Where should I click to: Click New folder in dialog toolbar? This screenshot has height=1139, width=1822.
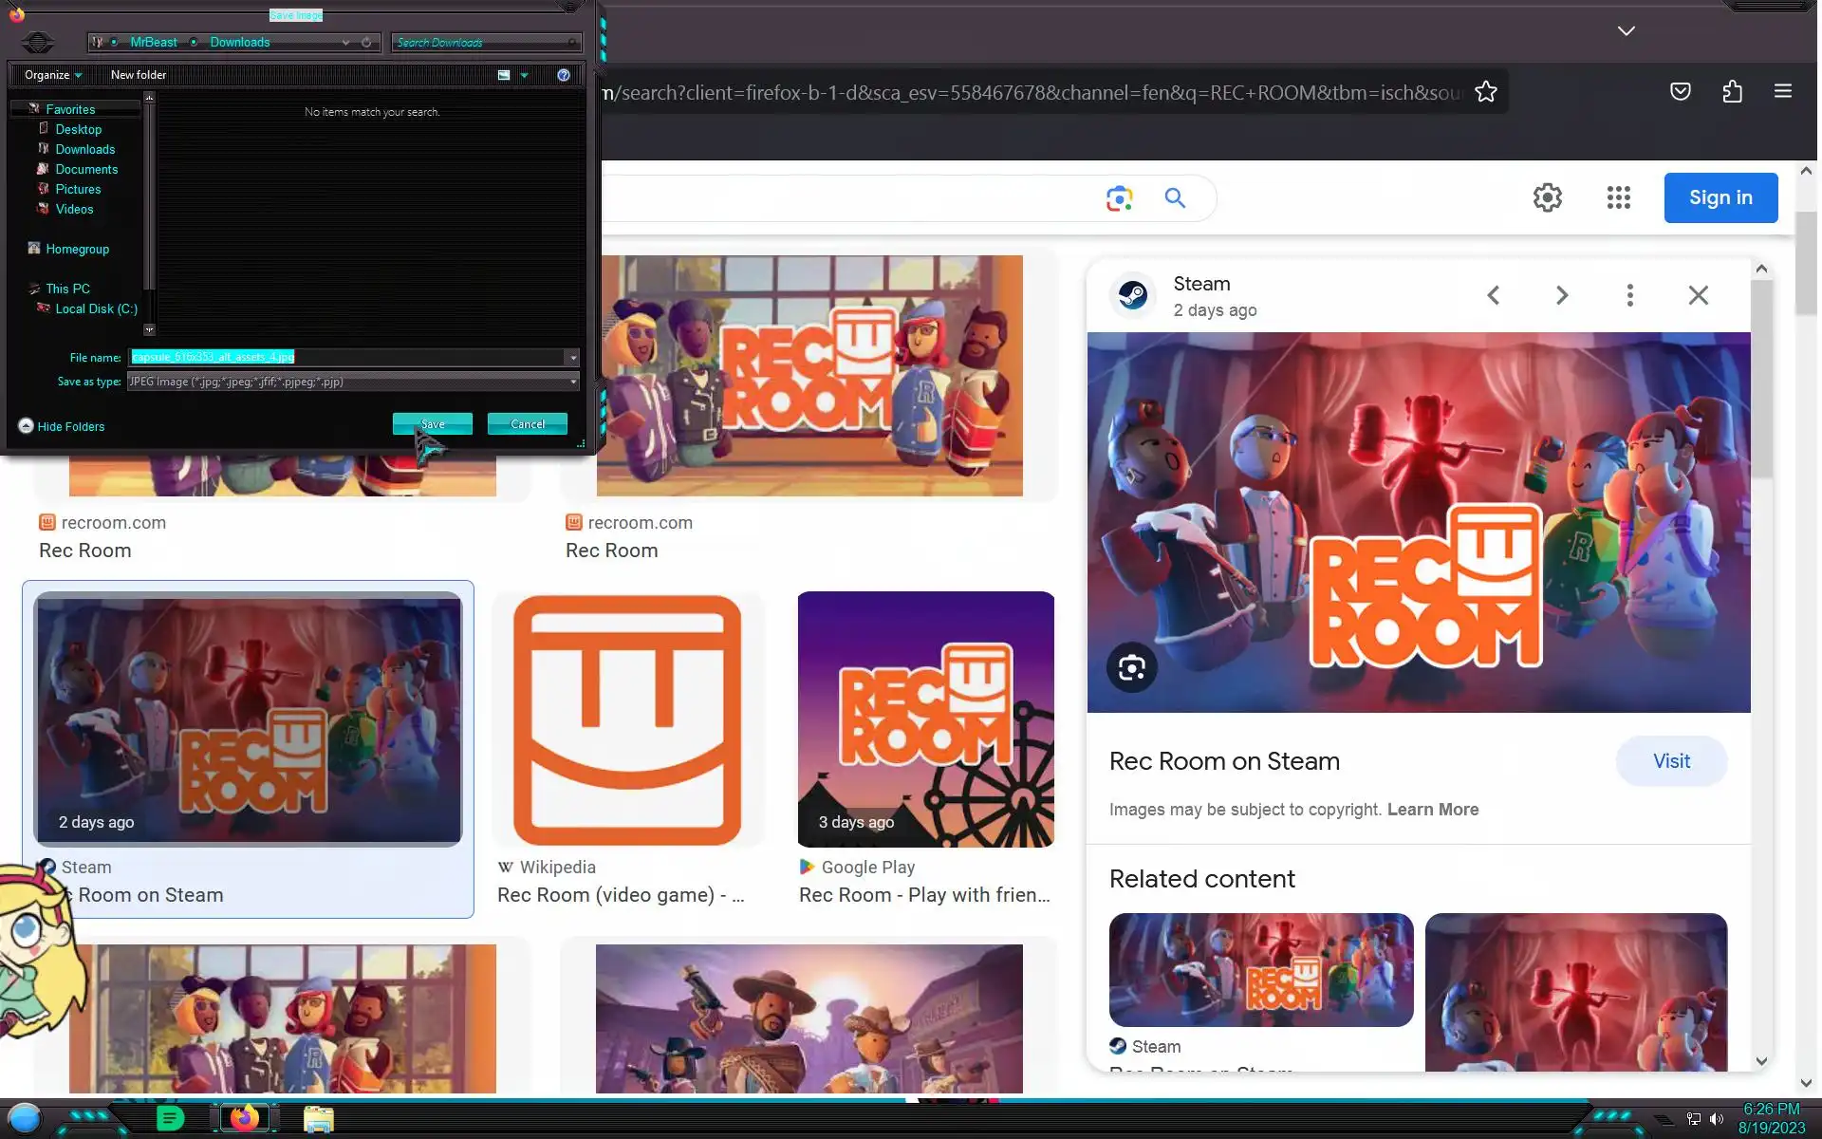coord(138,75)
